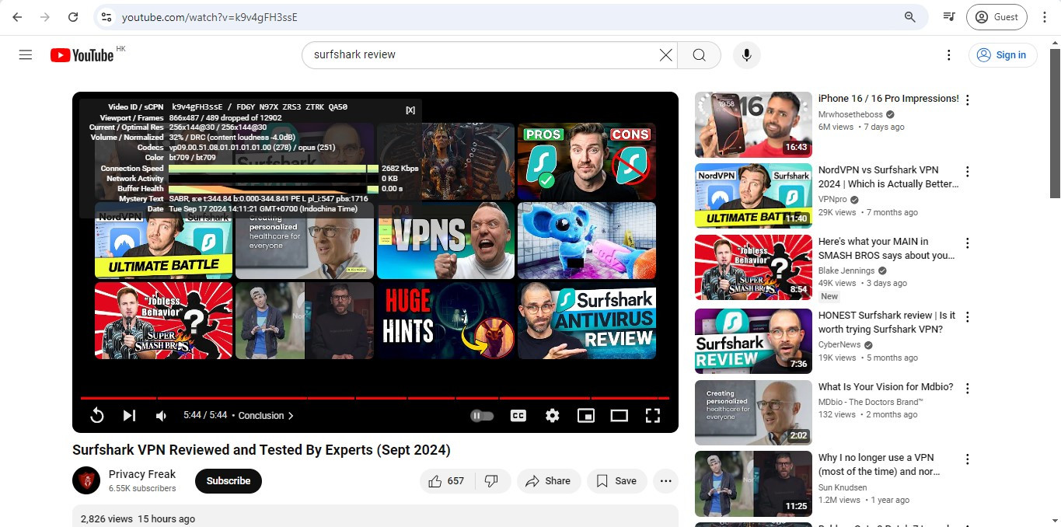Open options menu for Smash Bros video
The height and width of the screenshot is (527, 1061).
[968, 243]
